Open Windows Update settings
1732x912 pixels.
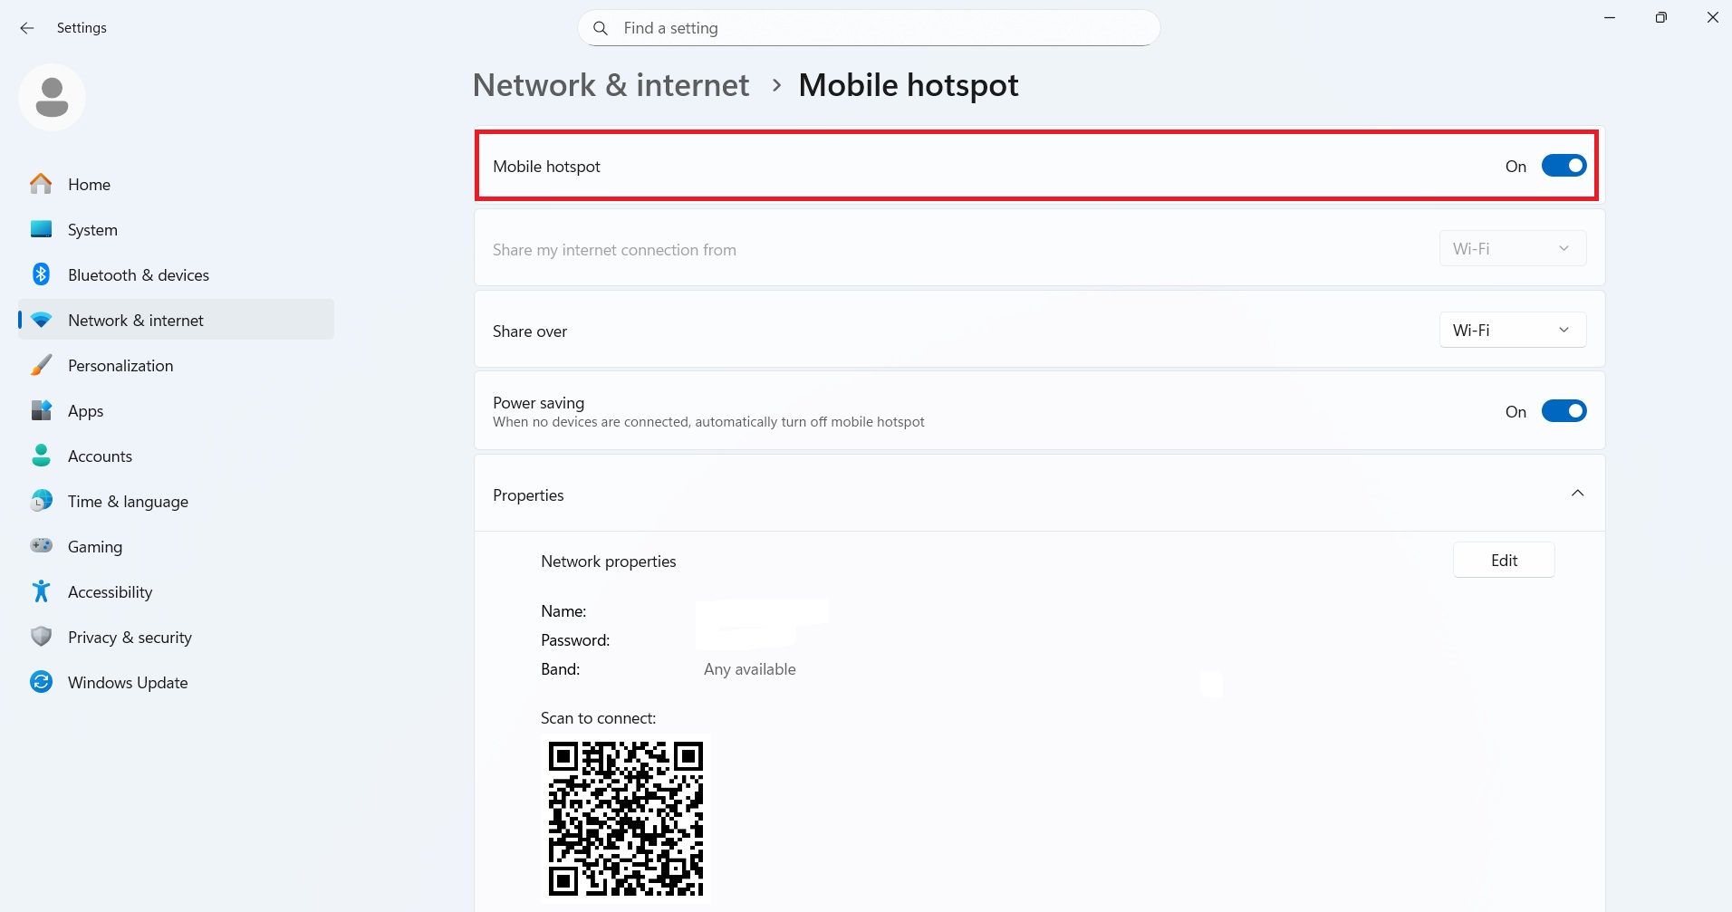click(x=127, y=682)
